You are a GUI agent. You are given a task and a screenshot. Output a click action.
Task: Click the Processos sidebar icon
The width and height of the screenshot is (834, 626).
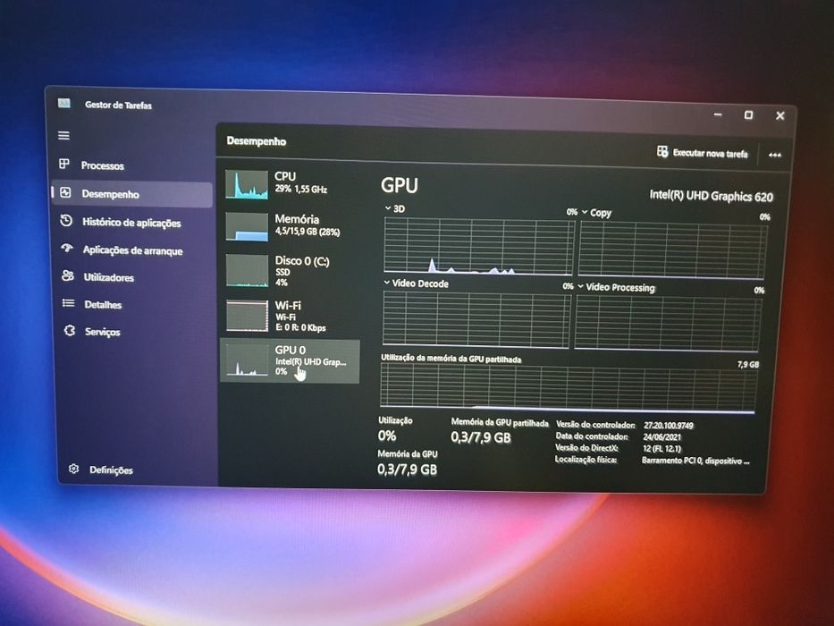click(x=64, y=164)
